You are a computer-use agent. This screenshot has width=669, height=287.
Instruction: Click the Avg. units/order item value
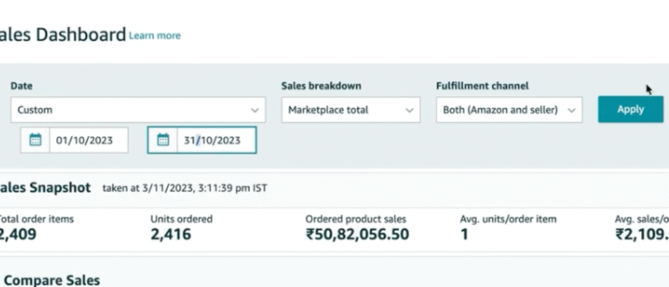click(x=464, y=233)
